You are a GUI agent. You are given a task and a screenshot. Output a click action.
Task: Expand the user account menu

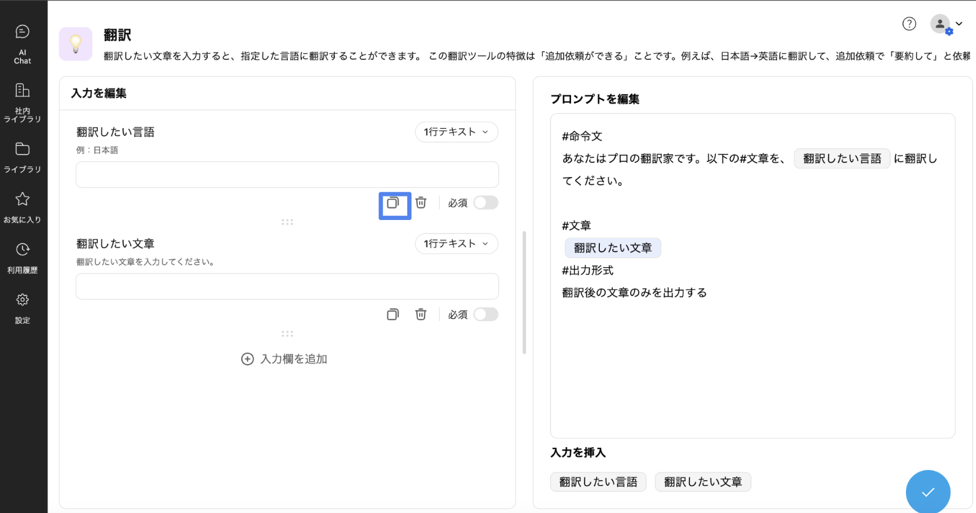[x=947, y=24]
